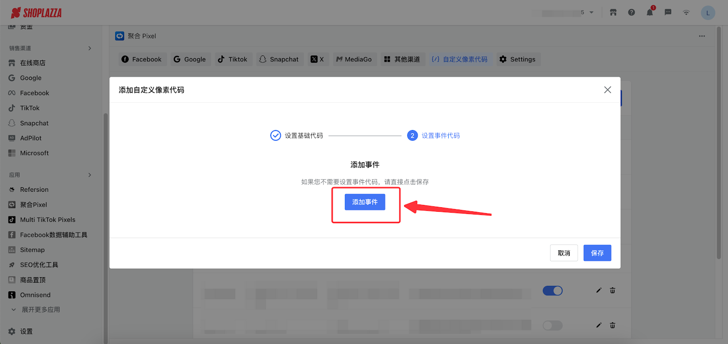Click the 添加事件 button

click(x=365, y=202)
